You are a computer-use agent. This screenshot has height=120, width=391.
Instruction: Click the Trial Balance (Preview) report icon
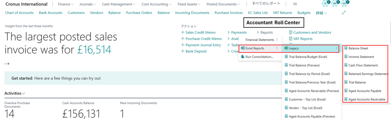tap(286, 65)
